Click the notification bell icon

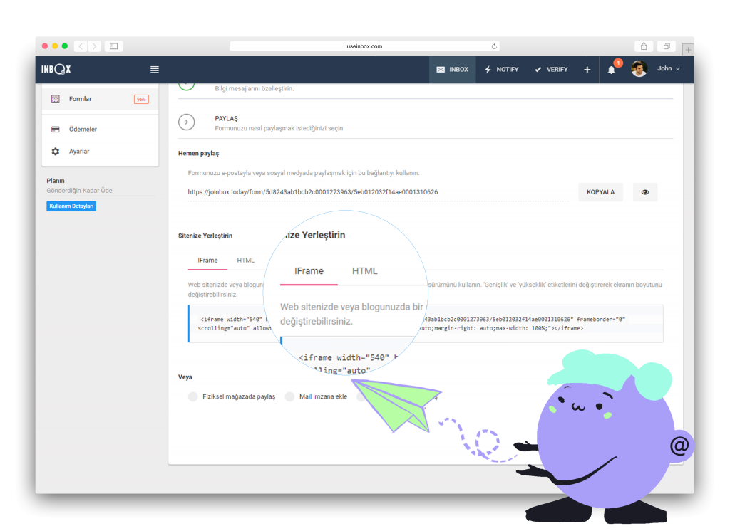coord(611,70)
